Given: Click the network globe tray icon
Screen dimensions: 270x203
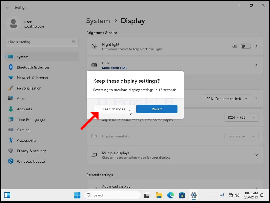Looking at the screenshot, I should click(231, 195).
